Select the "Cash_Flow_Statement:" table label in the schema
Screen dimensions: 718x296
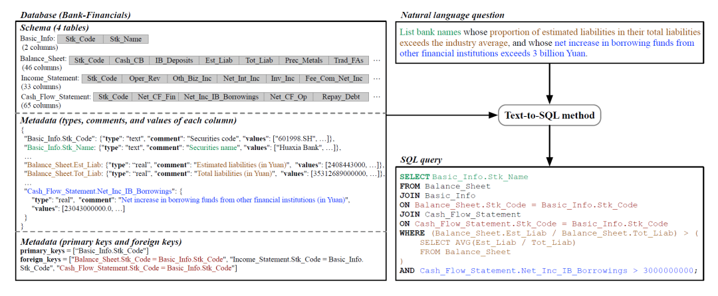coord(56,96)
